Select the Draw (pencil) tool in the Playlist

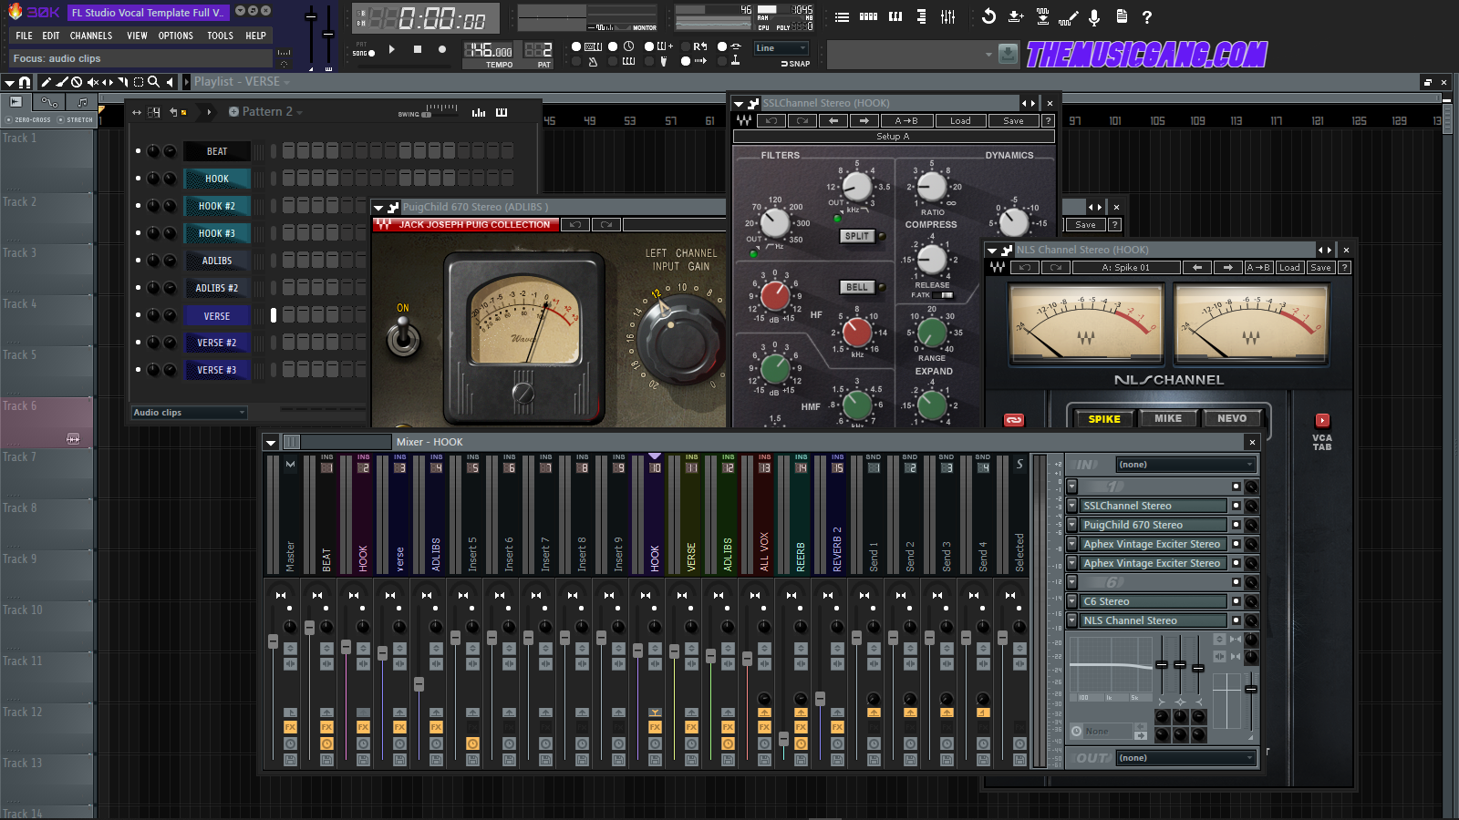point(46,82)
